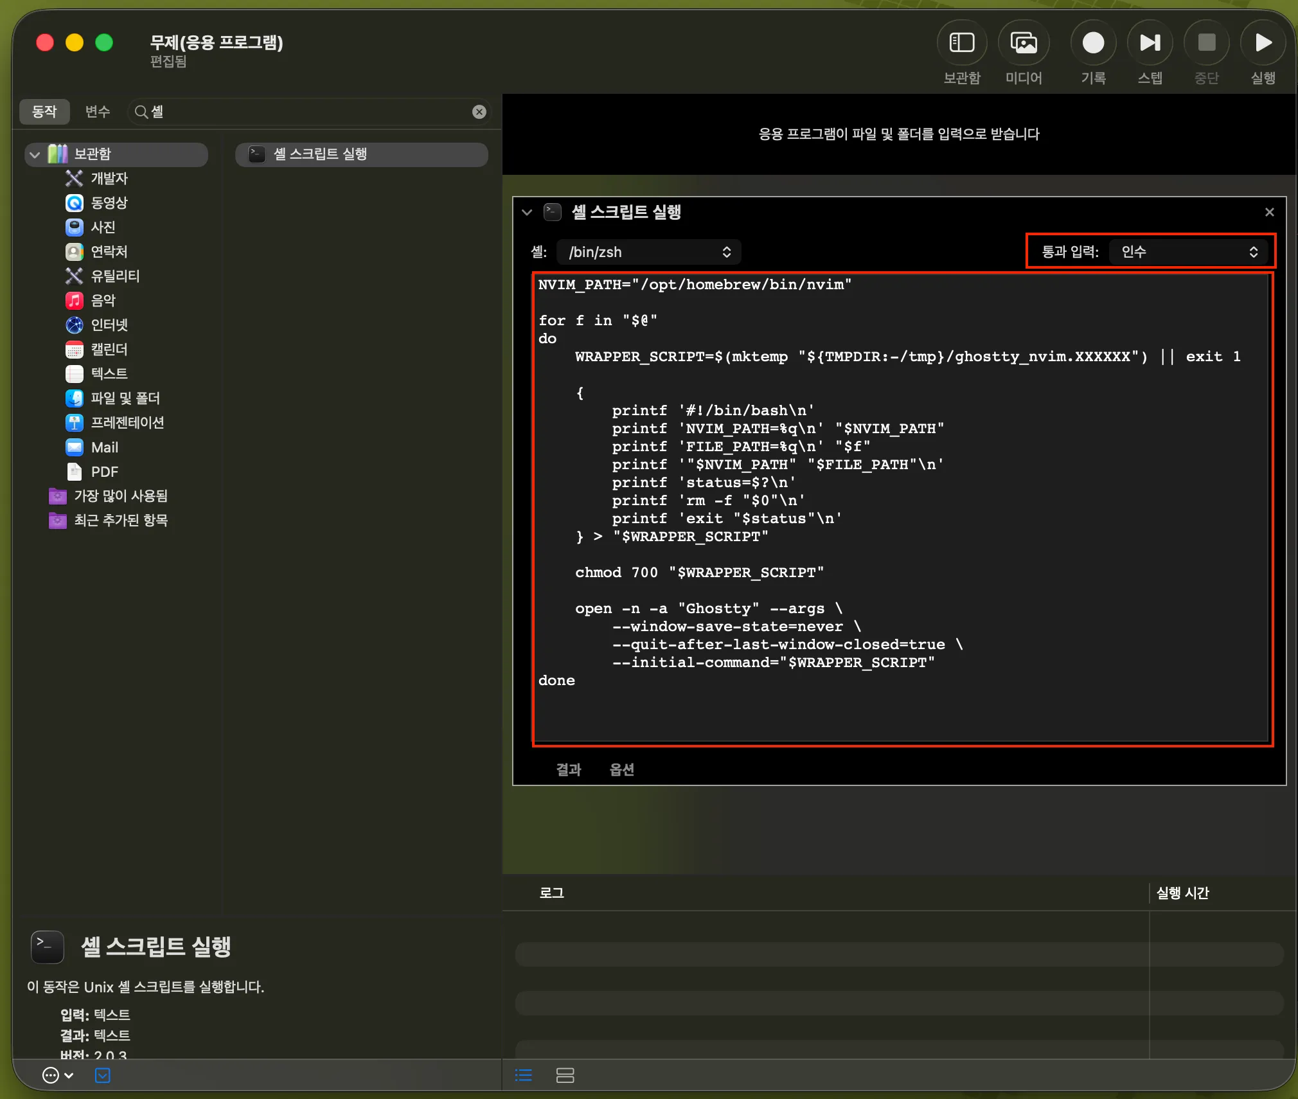Show the 결과 results section
This screenshot has height=1099, width=1298.
[x=569, y=769]
